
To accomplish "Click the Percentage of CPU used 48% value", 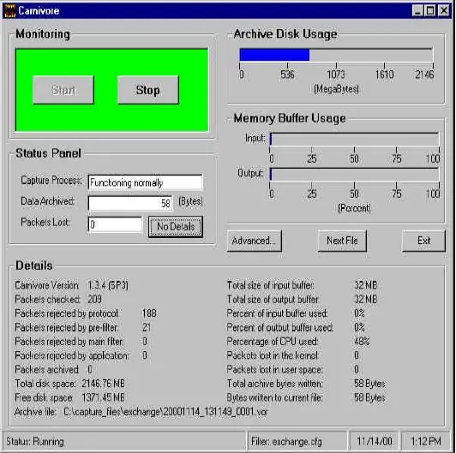I will click(x=362, y=342).
